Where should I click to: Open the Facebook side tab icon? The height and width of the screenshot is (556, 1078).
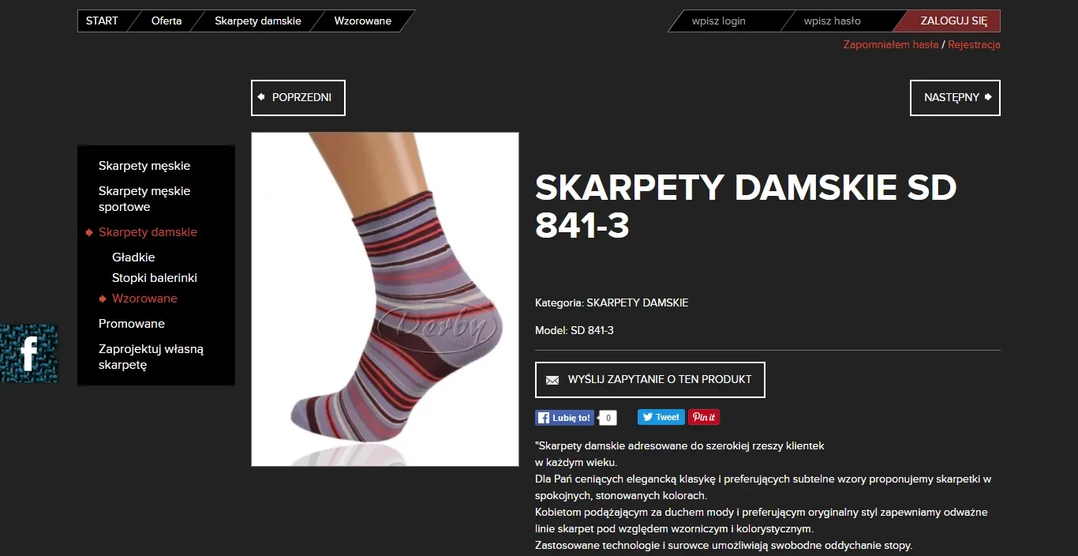pyautogui.click(x=28, y=353)
